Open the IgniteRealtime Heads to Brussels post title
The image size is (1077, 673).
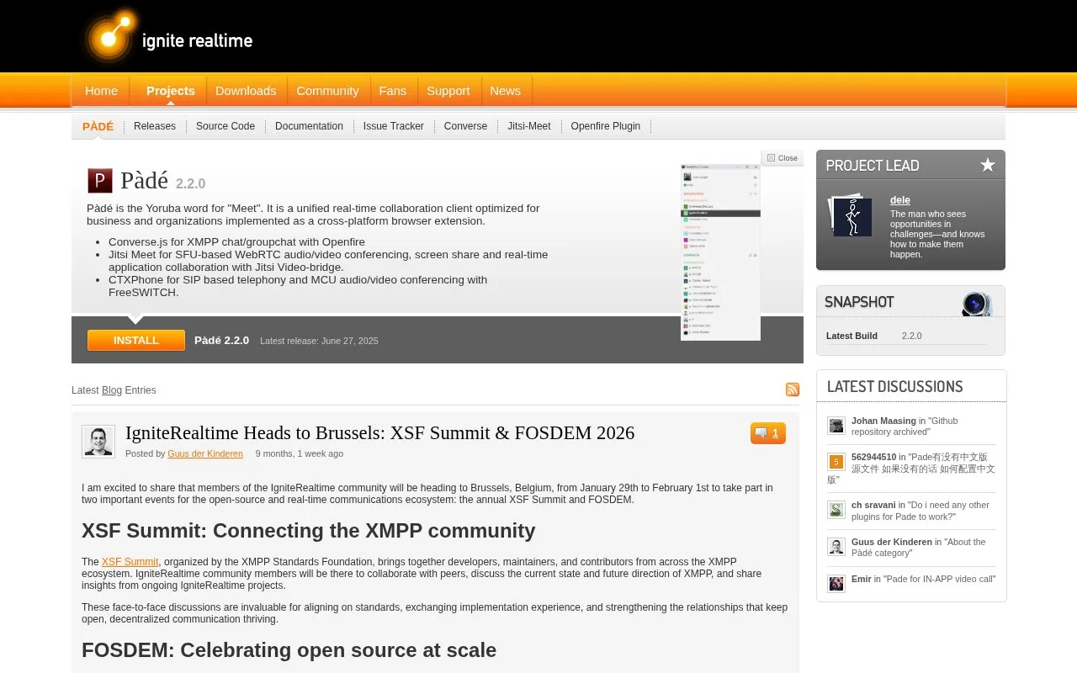(379, 433)
